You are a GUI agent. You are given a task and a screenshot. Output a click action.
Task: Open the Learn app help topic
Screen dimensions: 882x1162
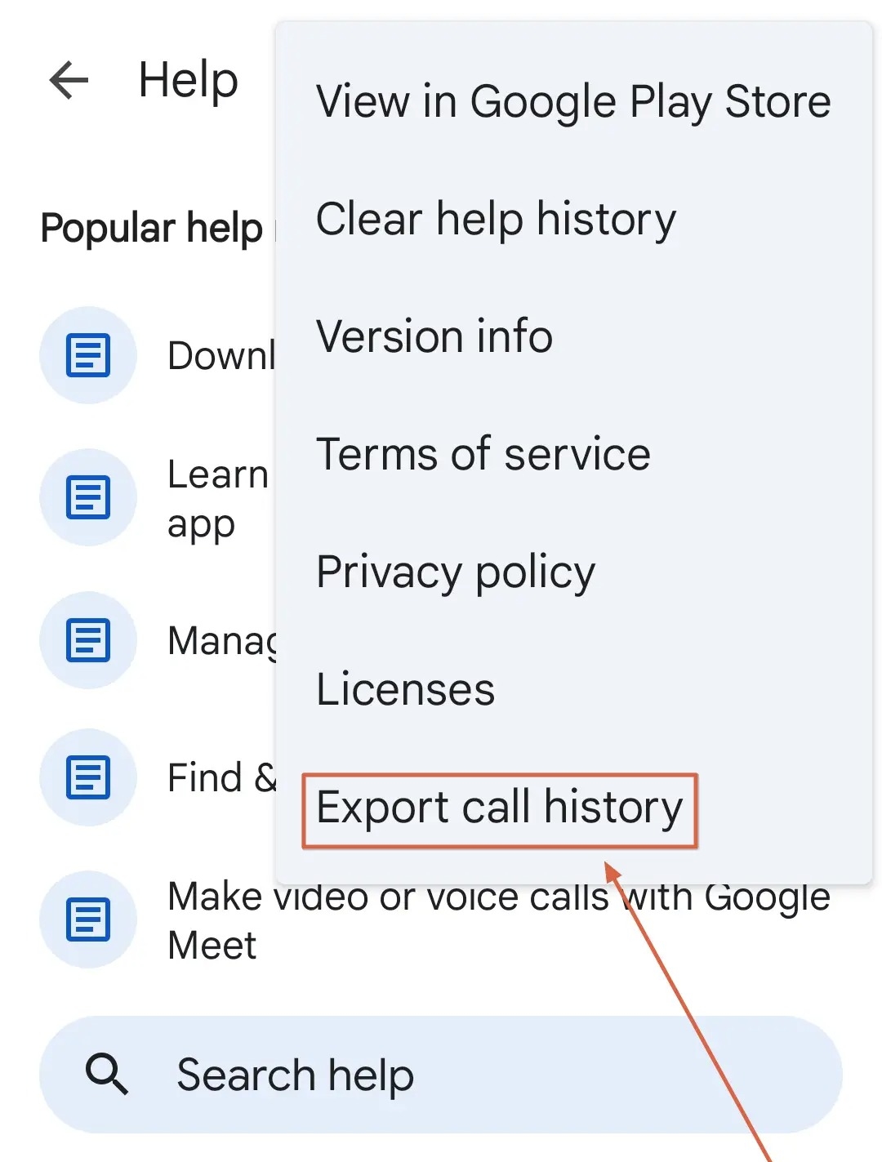click(x=216, y=497)
